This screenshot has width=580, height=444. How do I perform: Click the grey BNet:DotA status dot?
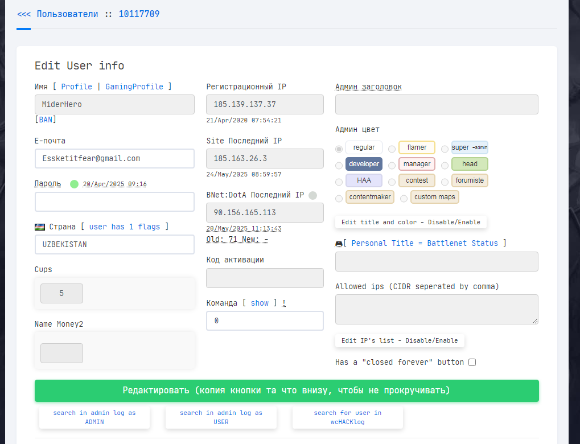click(x=313, y=195)
